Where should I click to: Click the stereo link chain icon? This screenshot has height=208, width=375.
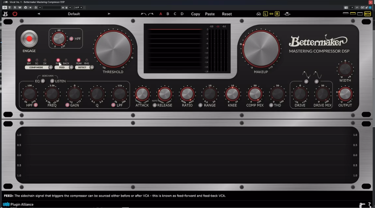[271, 14]
